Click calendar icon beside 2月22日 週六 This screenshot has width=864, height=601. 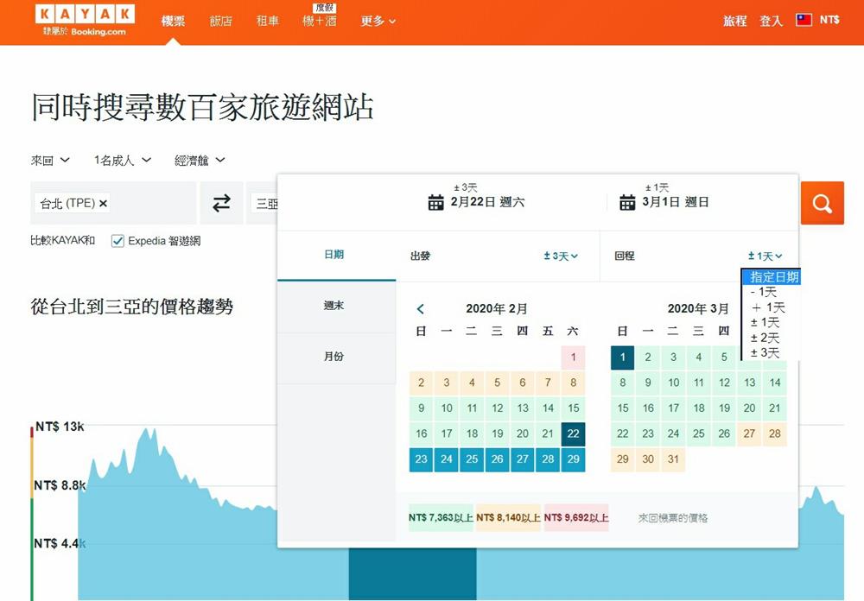coord(436,203)
